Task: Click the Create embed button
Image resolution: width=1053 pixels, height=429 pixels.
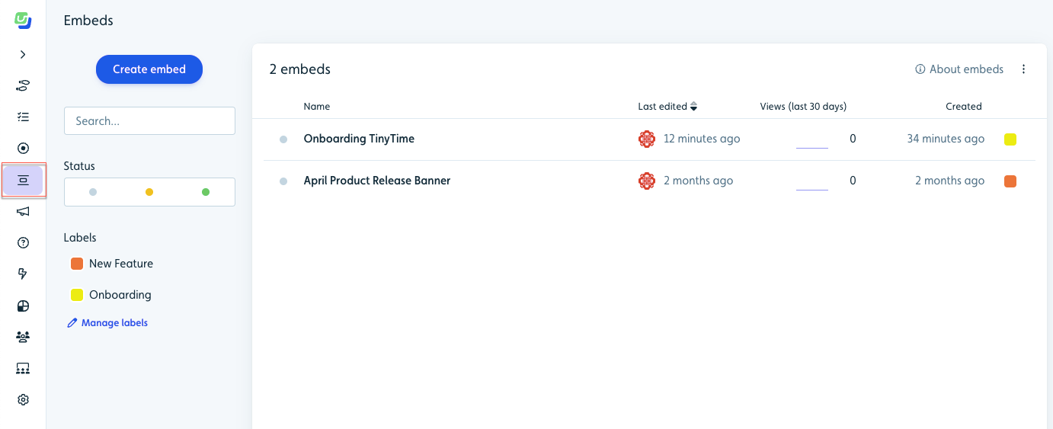Action: pos(149,69)
